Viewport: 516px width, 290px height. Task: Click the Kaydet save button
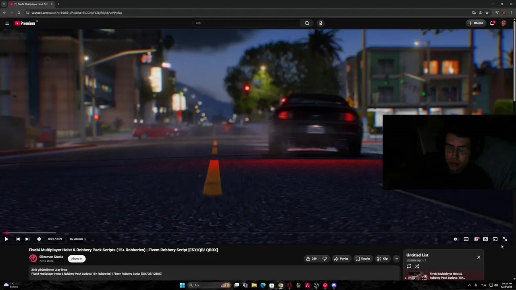click(x=363, y=259)
